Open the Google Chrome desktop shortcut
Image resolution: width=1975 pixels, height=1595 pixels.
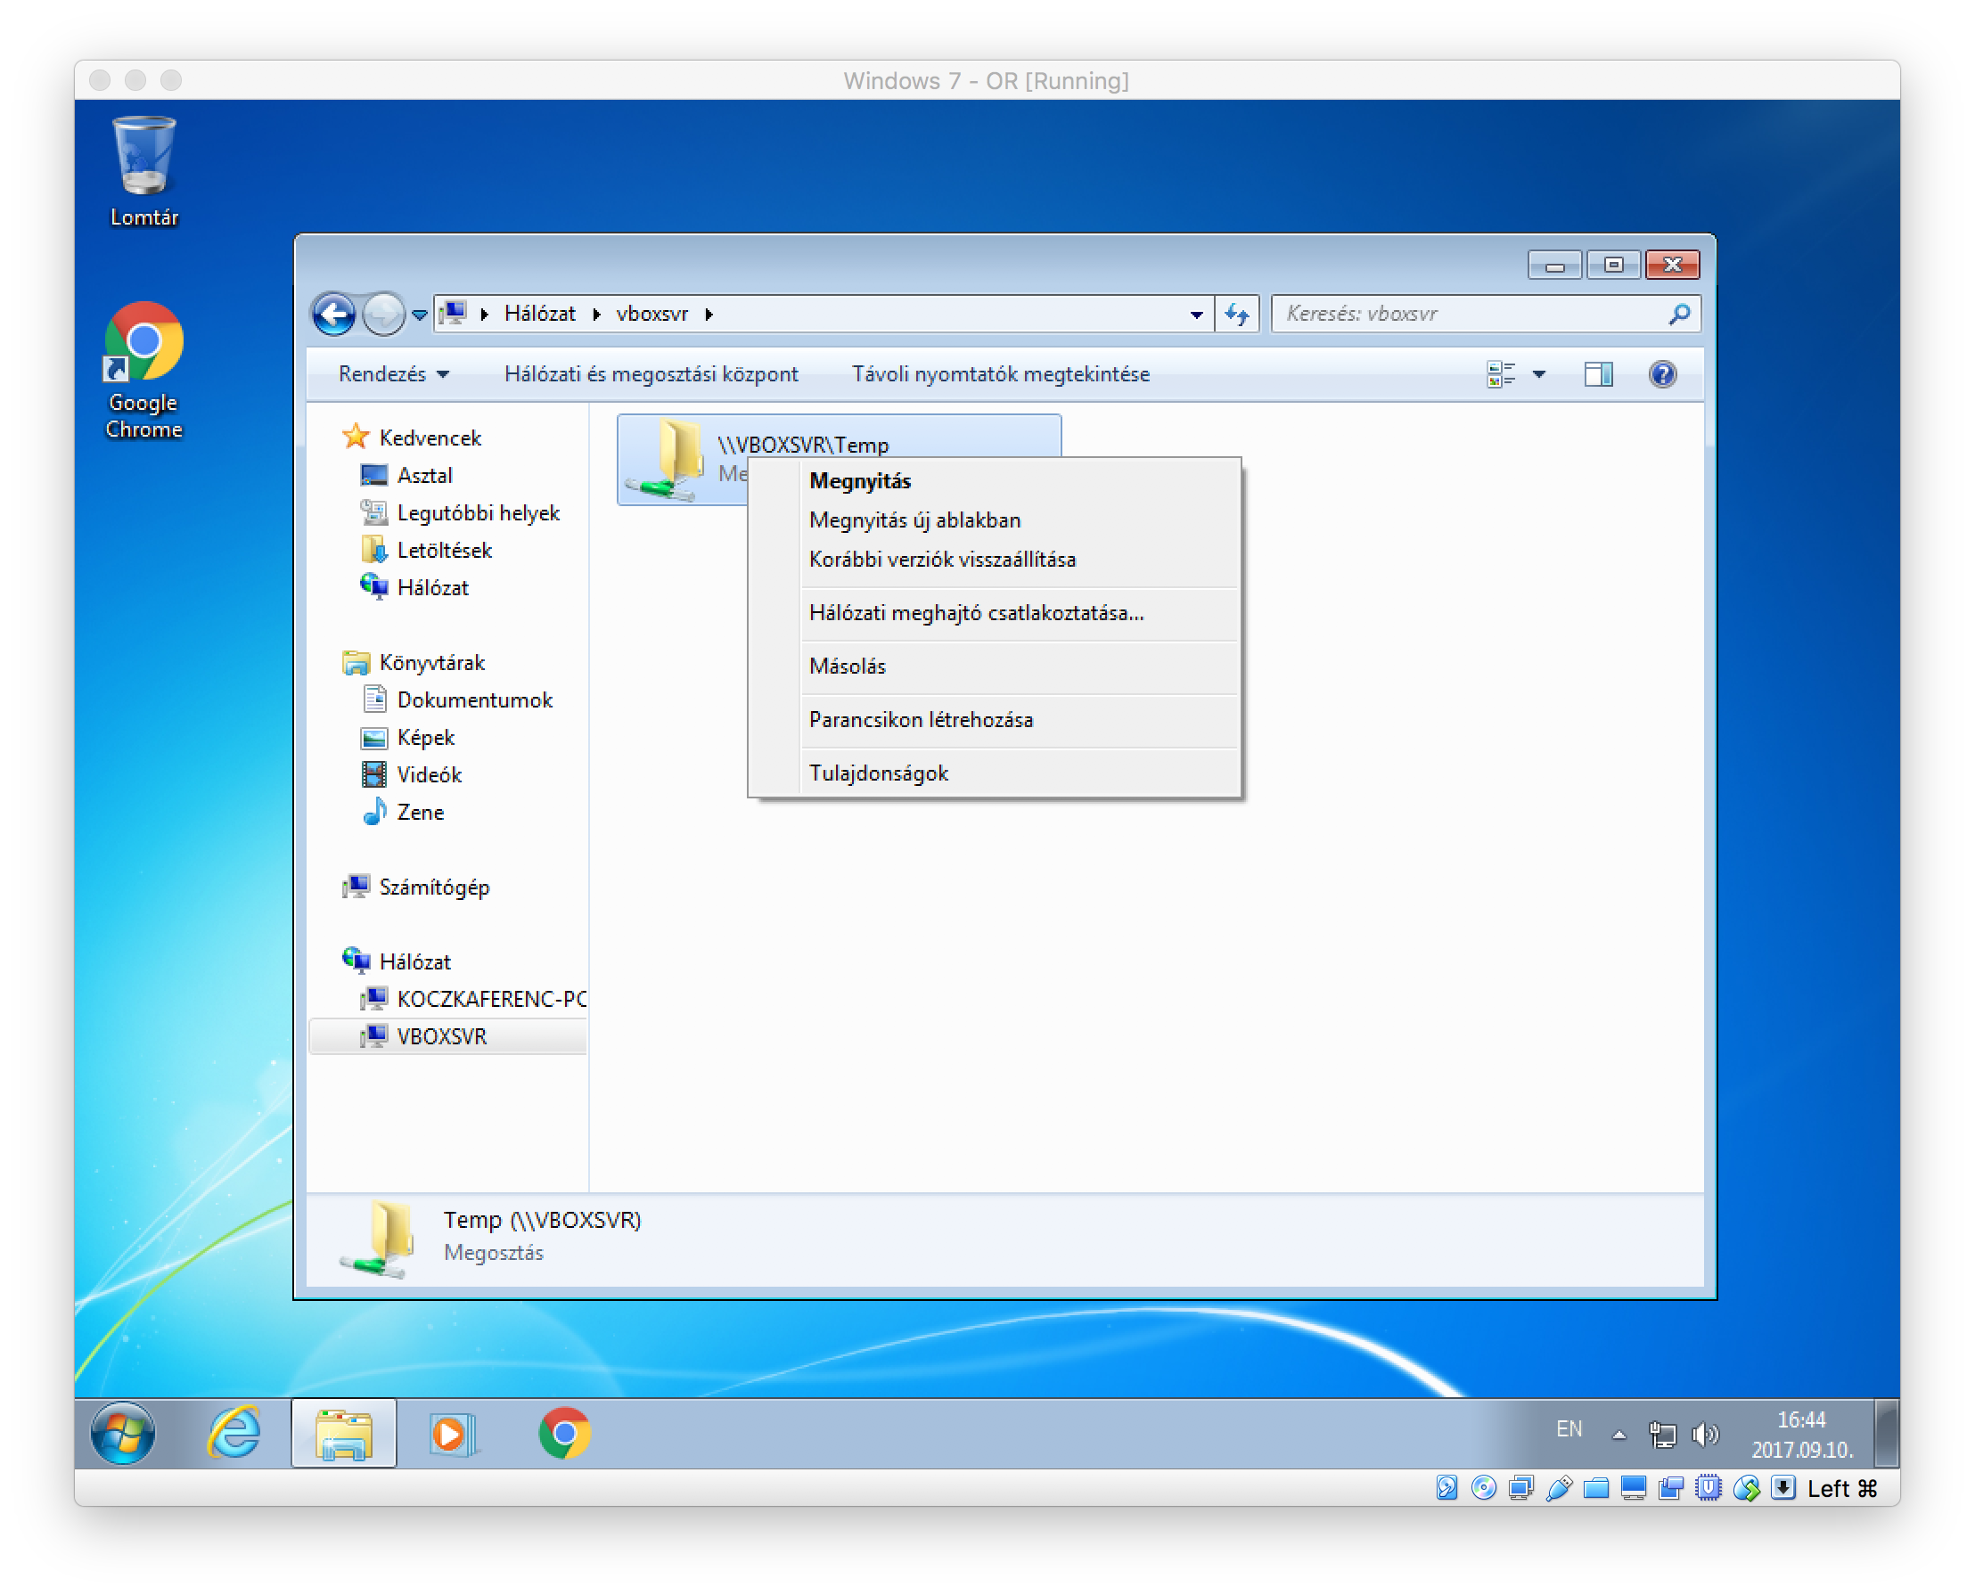[x=143, y=372]
